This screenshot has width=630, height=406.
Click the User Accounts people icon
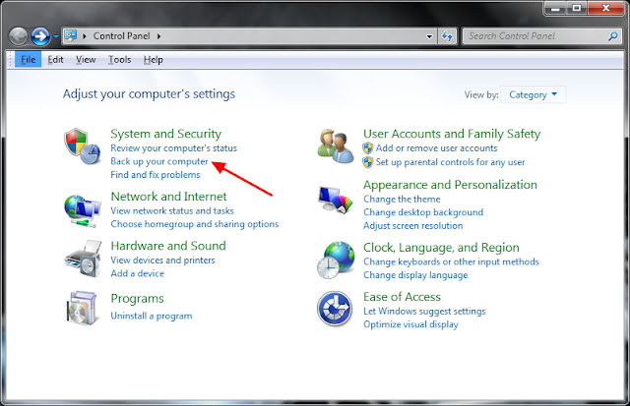[335, 146]
